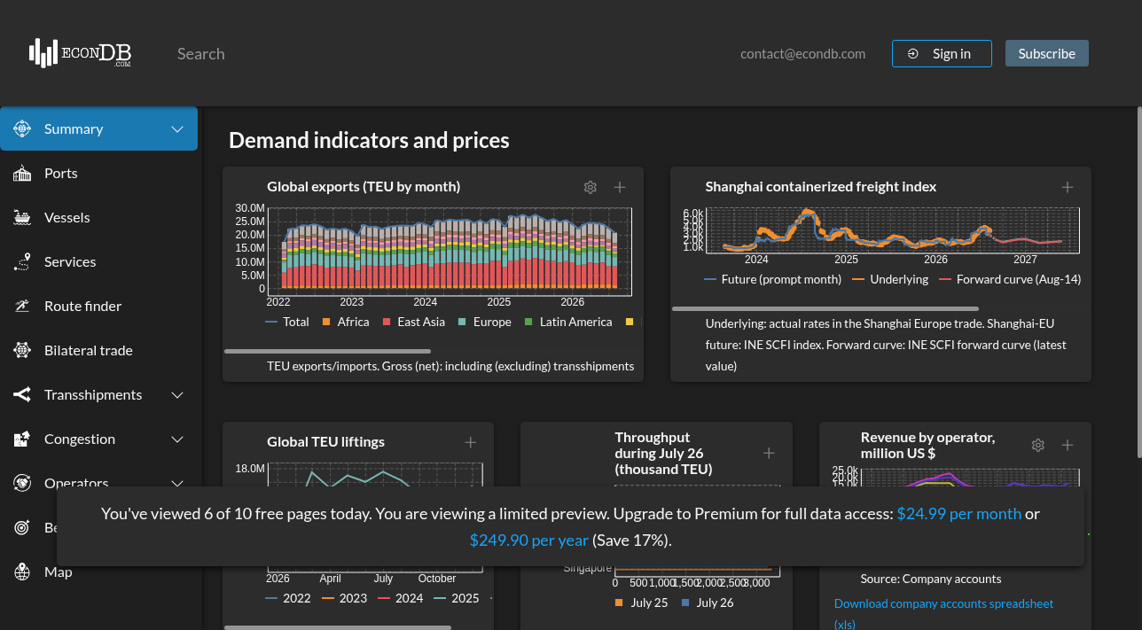
Task: Toggle July 25 series in Throughput legend
Action: click(641, 603)
